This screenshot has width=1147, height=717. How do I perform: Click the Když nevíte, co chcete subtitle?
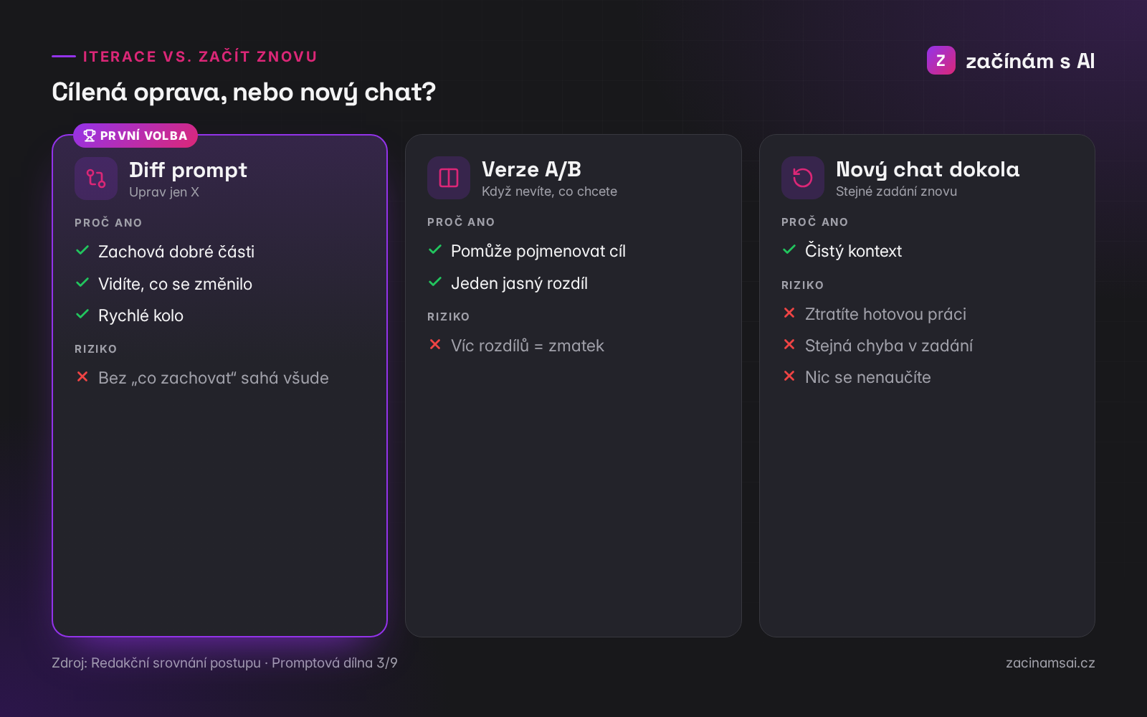click(x=549, y=191)
